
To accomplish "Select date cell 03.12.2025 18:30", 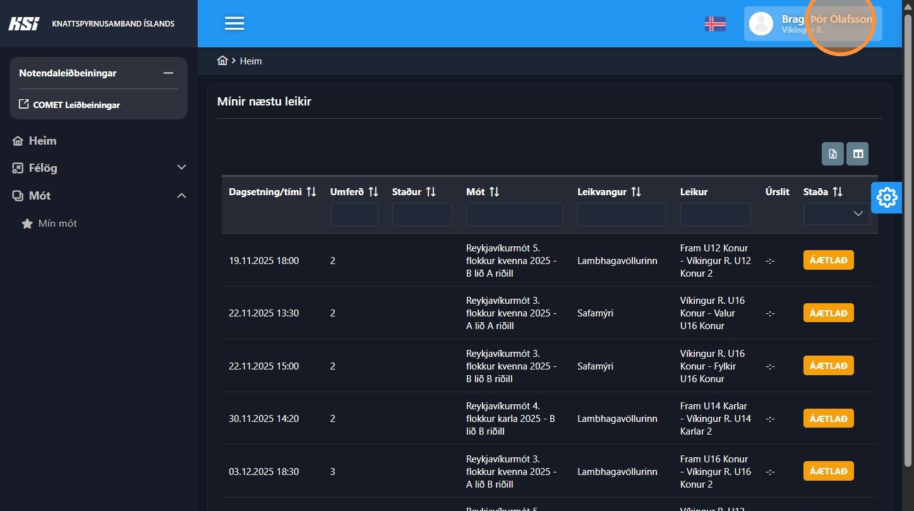I will [x=264, y=471].
